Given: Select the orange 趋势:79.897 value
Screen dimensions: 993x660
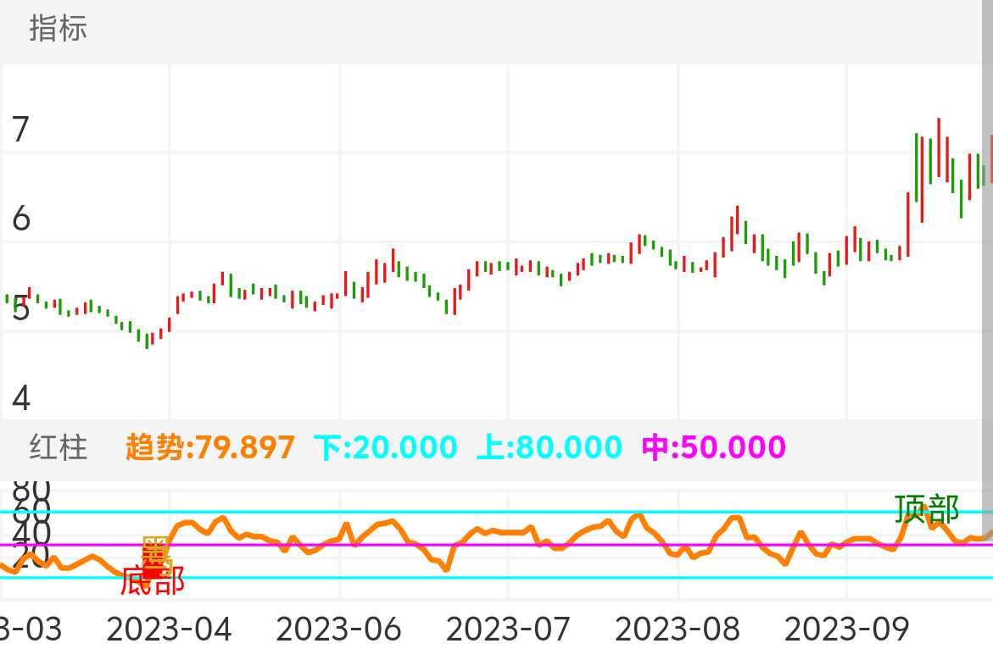Looking at the screenshot, I should click(210, 446).
